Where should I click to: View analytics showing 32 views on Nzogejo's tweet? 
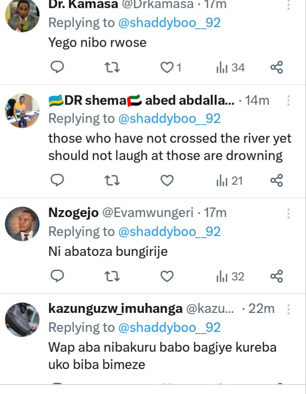(230, 276)
